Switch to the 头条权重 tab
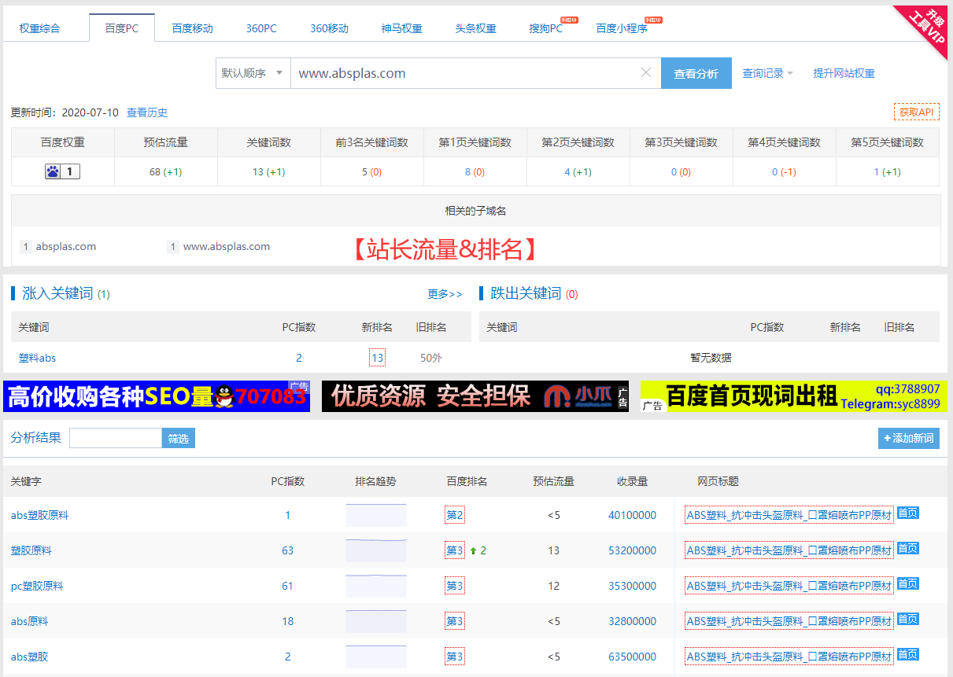 475,28
